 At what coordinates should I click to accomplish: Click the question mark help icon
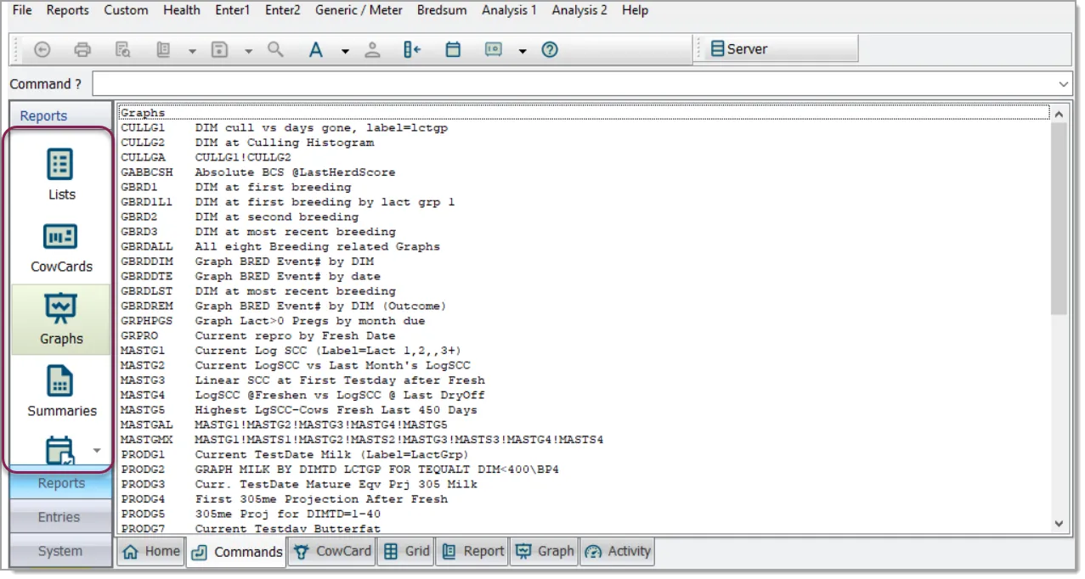click(x=550, y=50)
